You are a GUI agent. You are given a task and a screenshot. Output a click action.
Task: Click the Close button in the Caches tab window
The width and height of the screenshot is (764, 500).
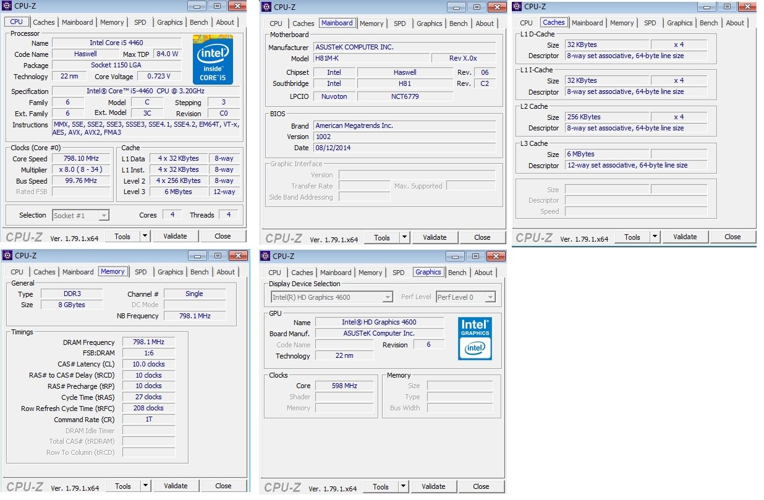pos(732,237)
